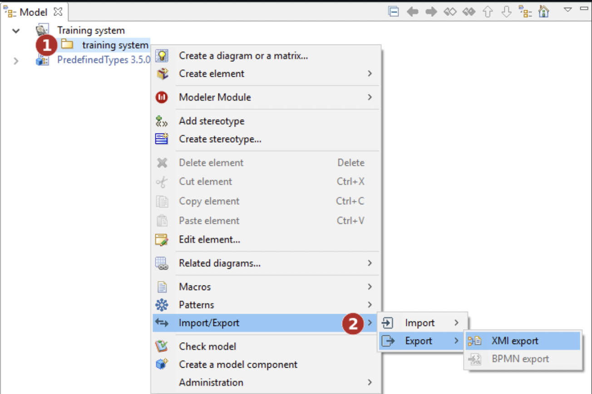Choose XMI export from Export submenu

[x=515, y=341]
